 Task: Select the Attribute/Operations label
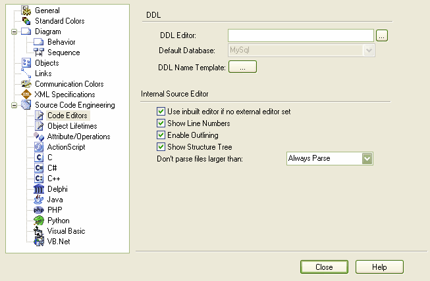(x=79, y=137)
